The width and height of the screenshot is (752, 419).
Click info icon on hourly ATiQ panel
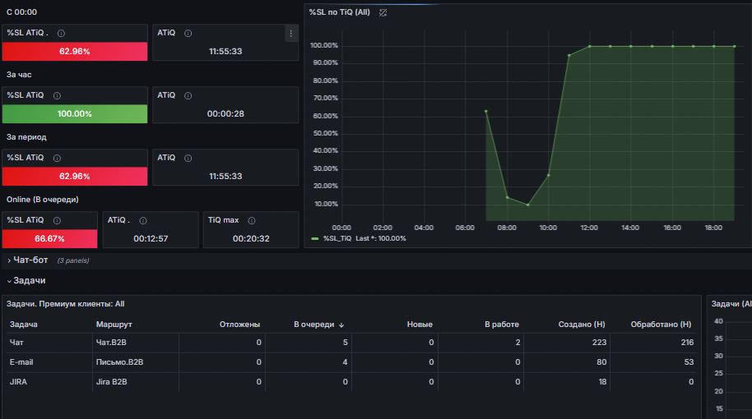click(188, 96)
